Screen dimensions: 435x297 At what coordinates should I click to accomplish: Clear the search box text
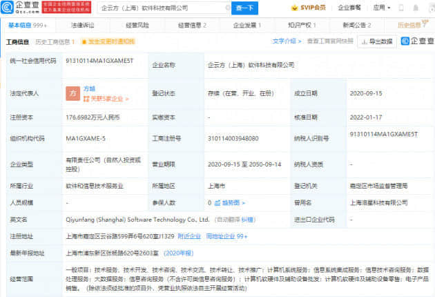click(x=227, y=8)
